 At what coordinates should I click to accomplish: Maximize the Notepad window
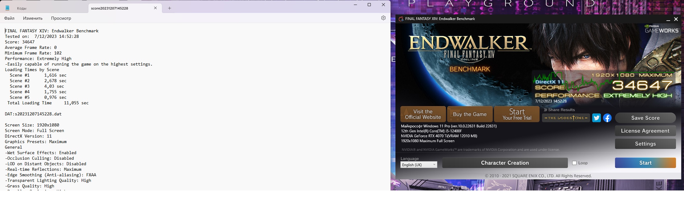[369, 5]
